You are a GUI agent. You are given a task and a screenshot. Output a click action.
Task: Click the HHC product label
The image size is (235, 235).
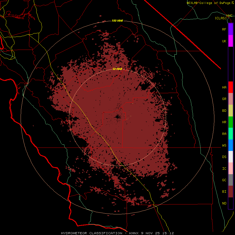click(230, 16)
